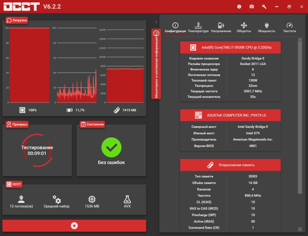Screen dimensions: 308x236
Task: Click the processor icon in Intel Core header
Action: 193,47
